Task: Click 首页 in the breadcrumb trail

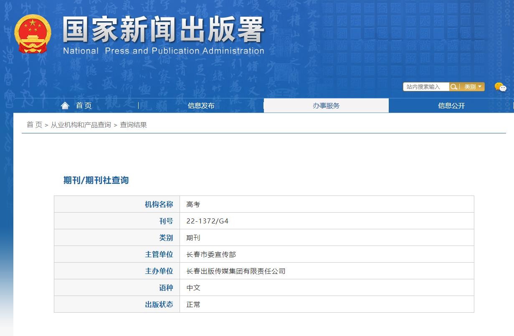Action: click(34, 125)
